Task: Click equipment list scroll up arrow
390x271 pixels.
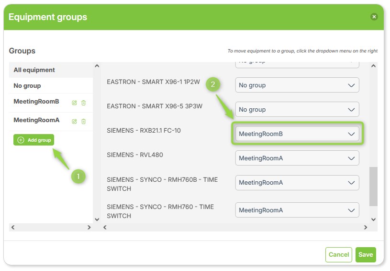Action: click(x=373, y=66)
